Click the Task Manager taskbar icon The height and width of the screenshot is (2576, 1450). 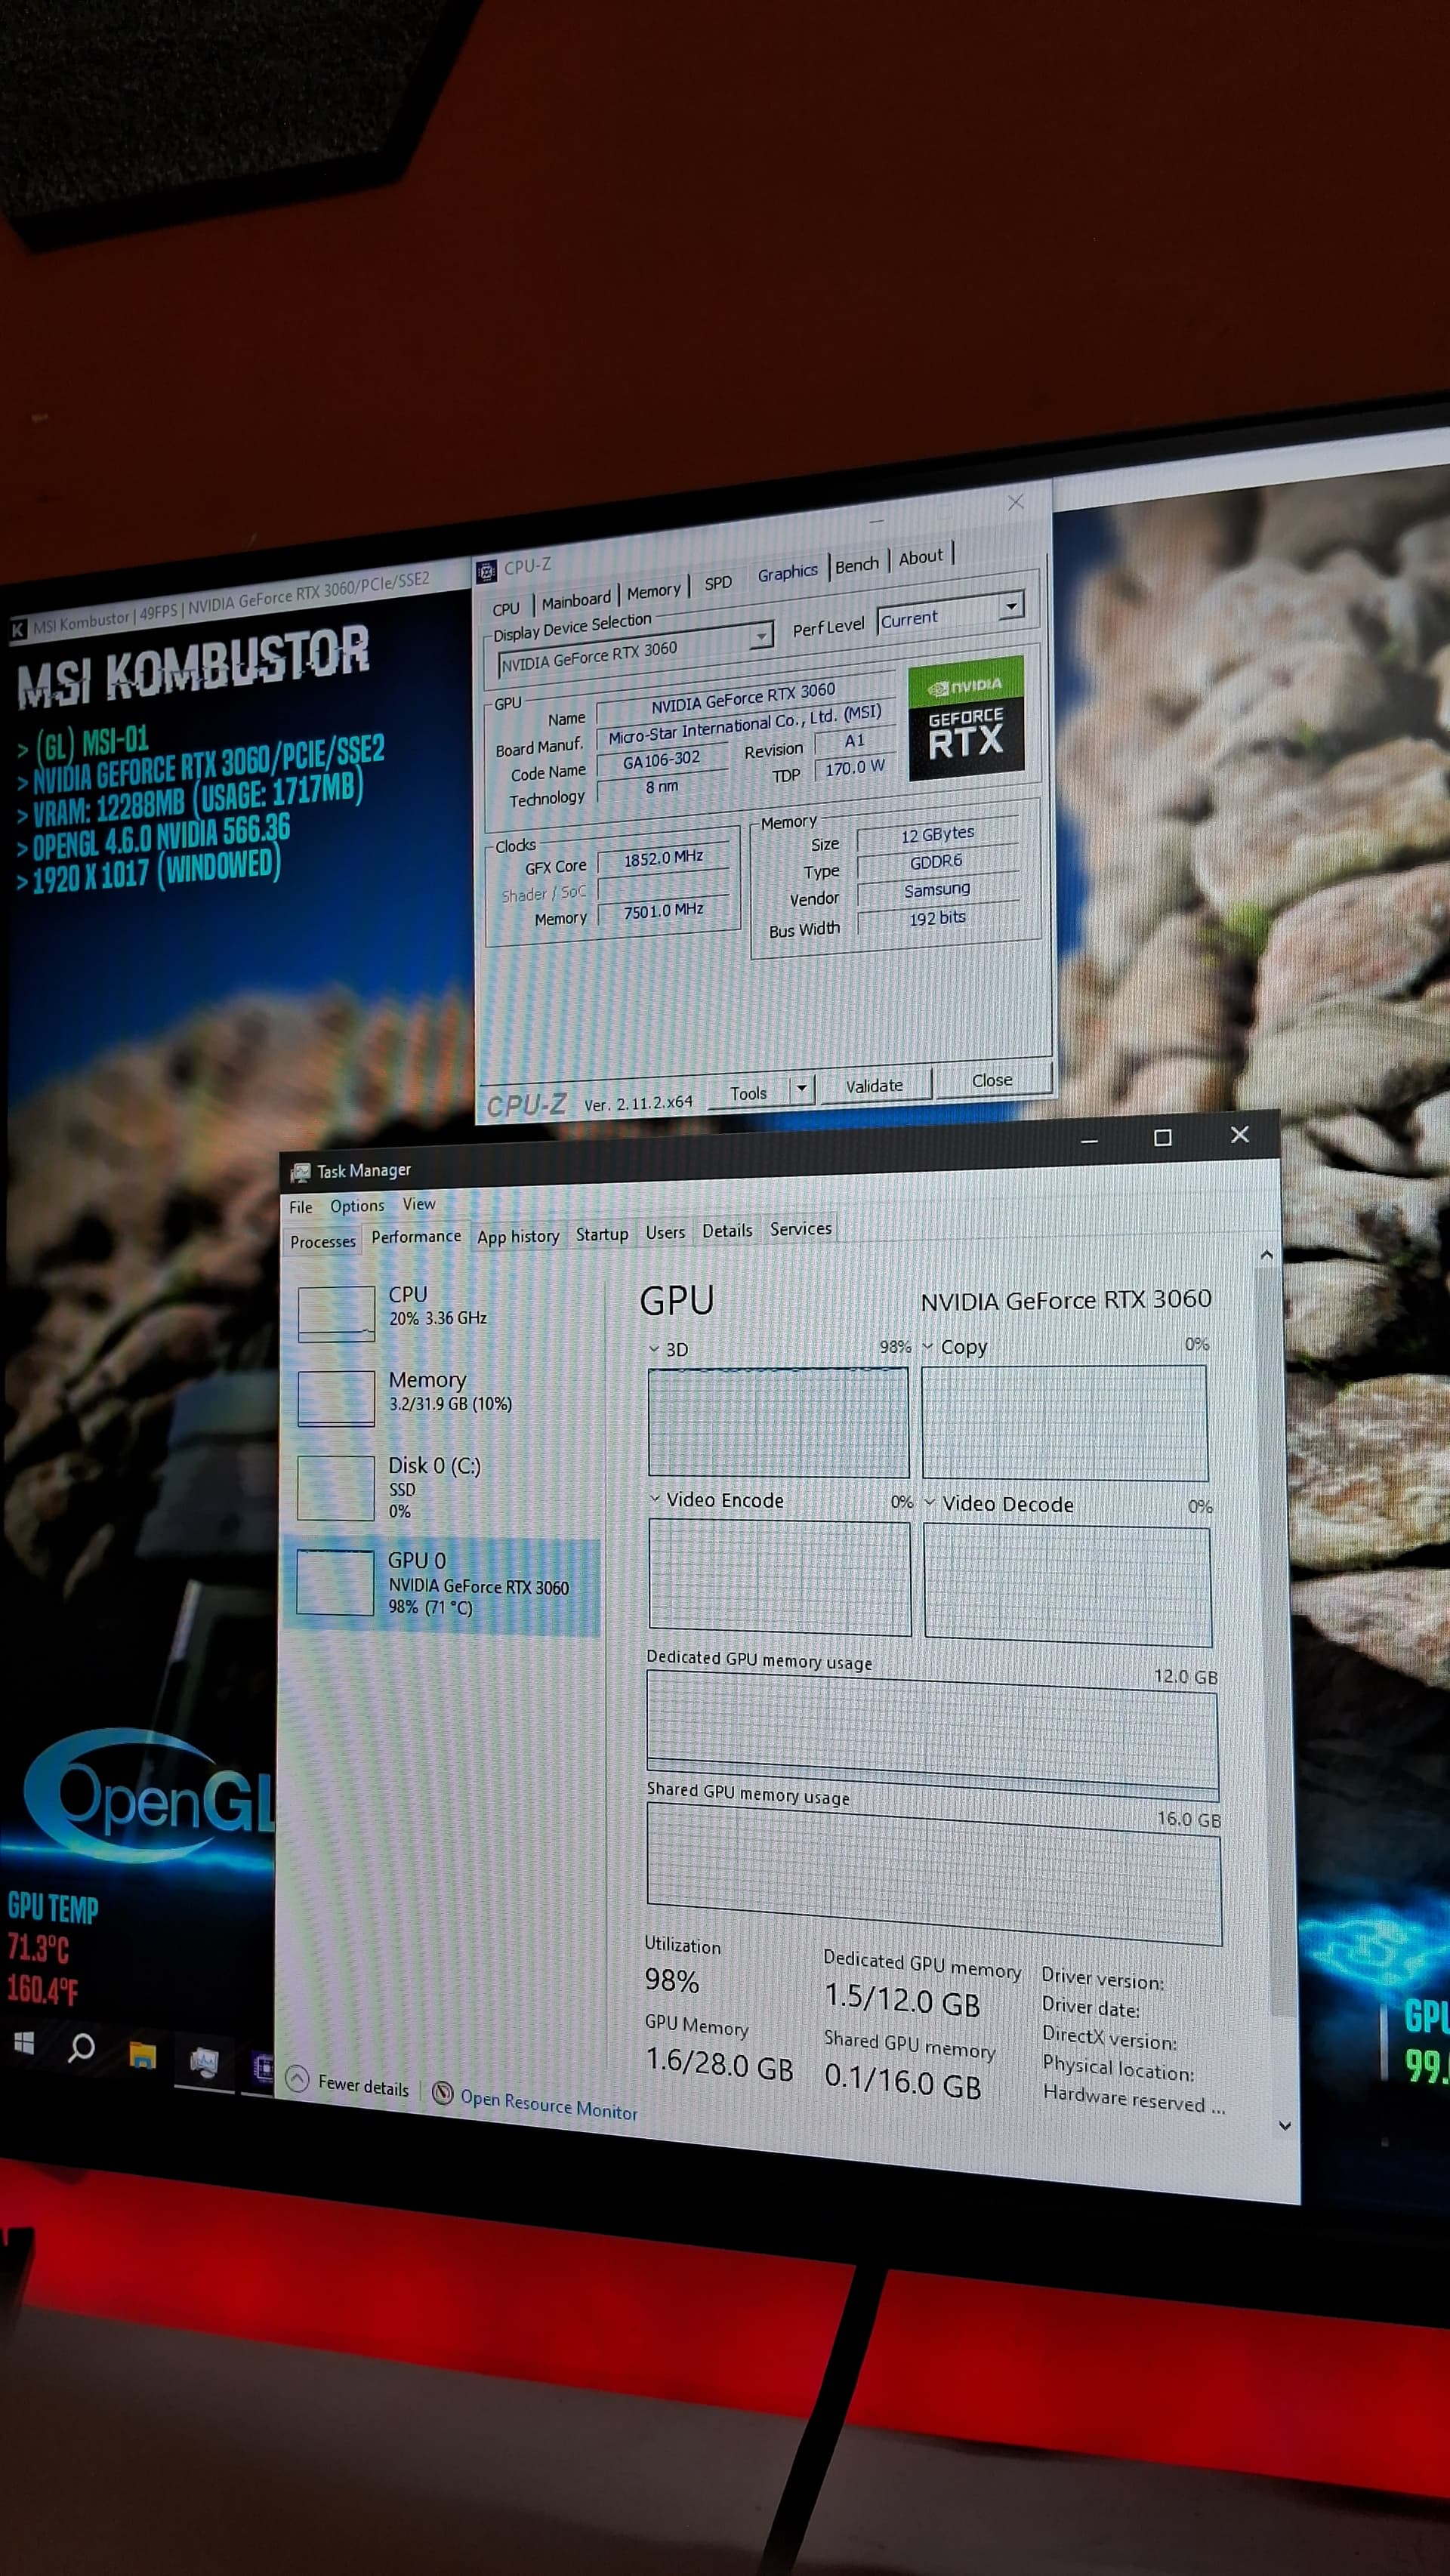click(204, 2061)
